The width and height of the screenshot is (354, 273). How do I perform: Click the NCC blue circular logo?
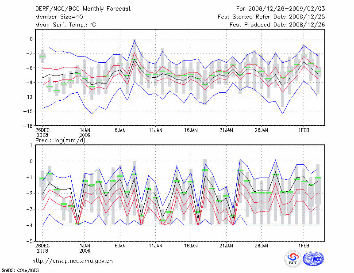coord(313,259)
